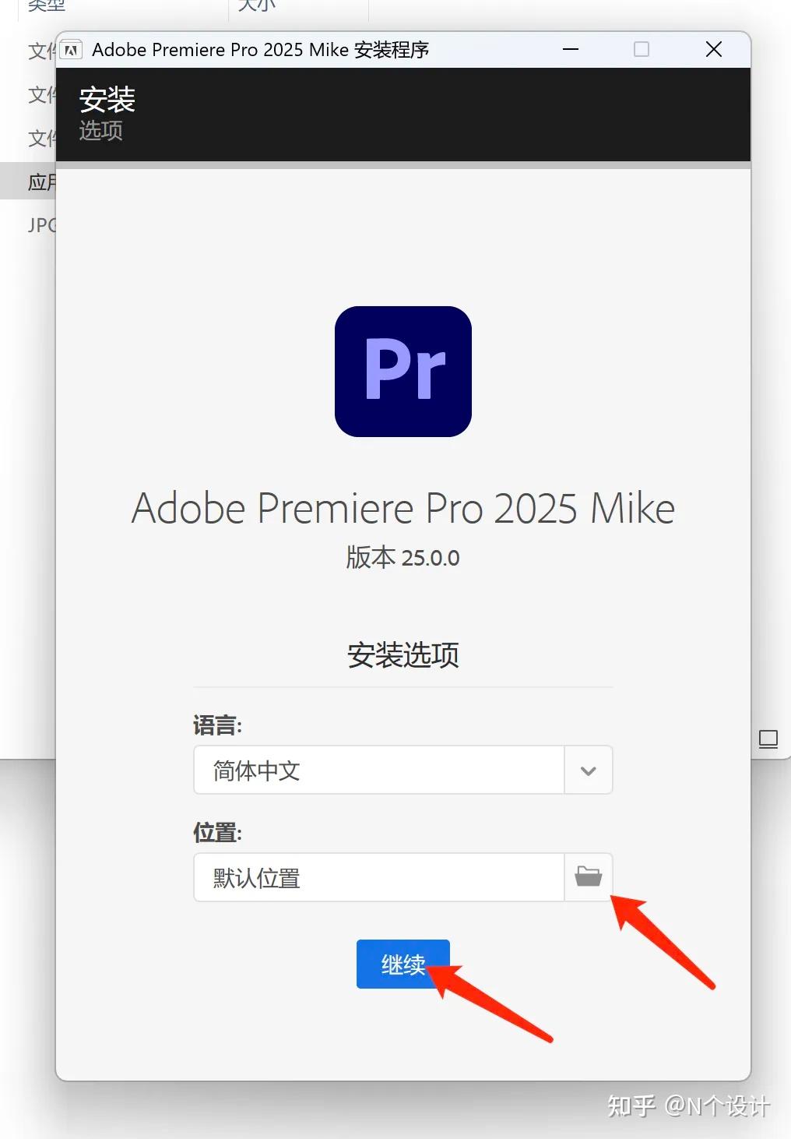Open the folder browser for install location
This screenshot has height=1139, width=791.
point(589,877)
